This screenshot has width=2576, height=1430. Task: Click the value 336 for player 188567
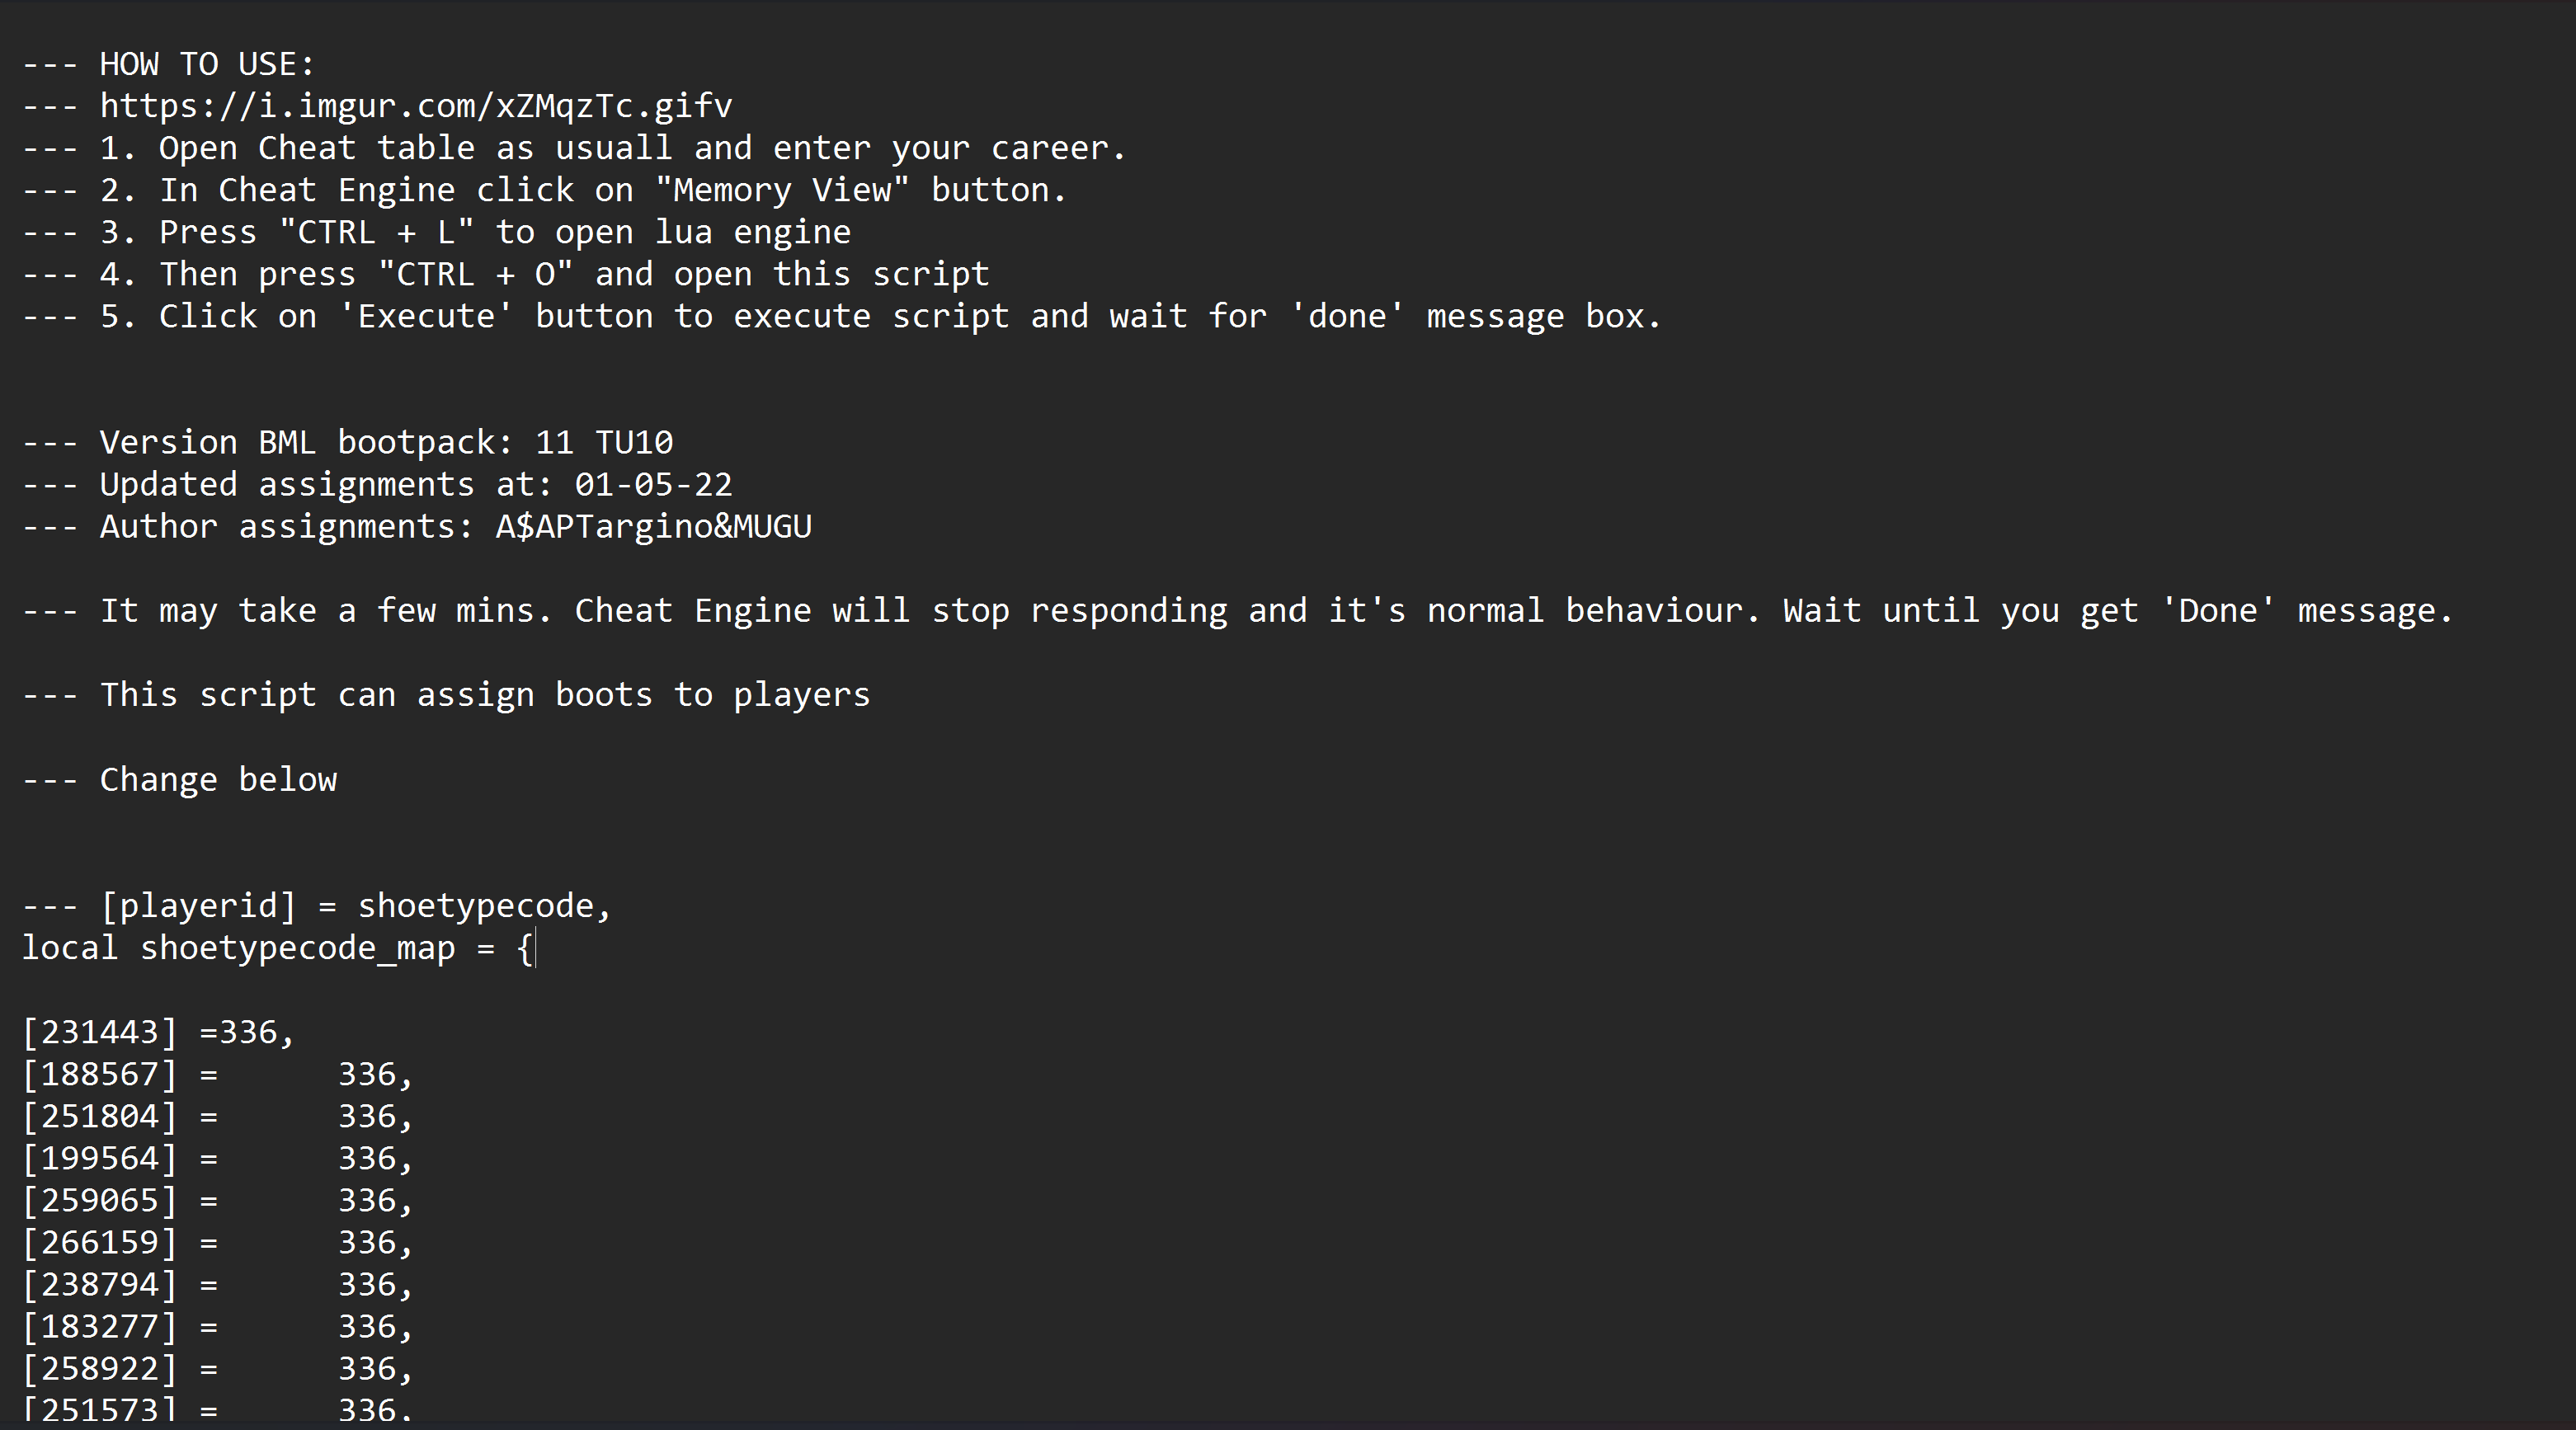(x=366, y=1074)
